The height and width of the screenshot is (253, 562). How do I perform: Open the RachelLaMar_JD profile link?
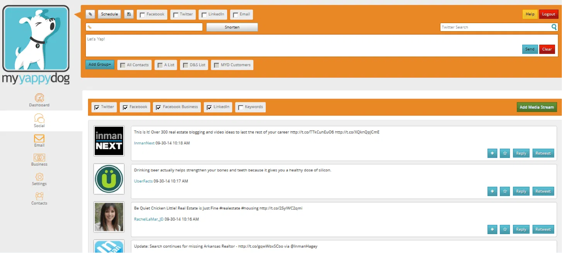coord(149,219)
